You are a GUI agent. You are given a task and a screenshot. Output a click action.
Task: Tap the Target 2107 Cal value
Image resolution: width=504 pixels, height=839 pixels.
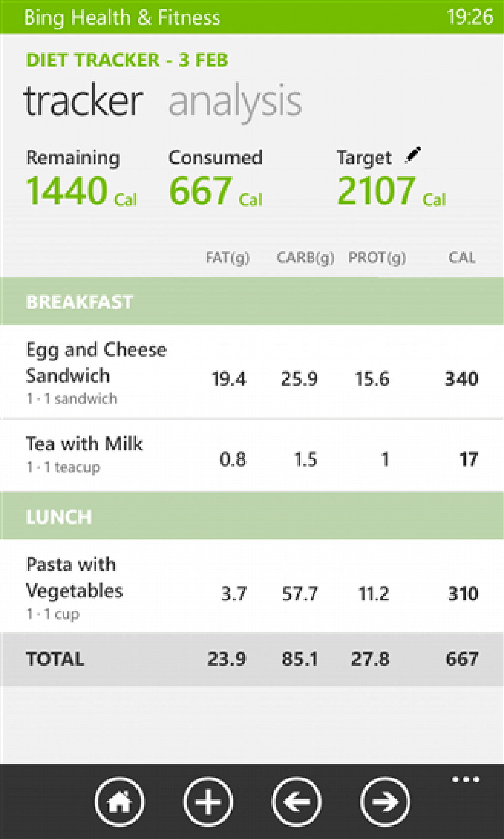pos(391,191)
